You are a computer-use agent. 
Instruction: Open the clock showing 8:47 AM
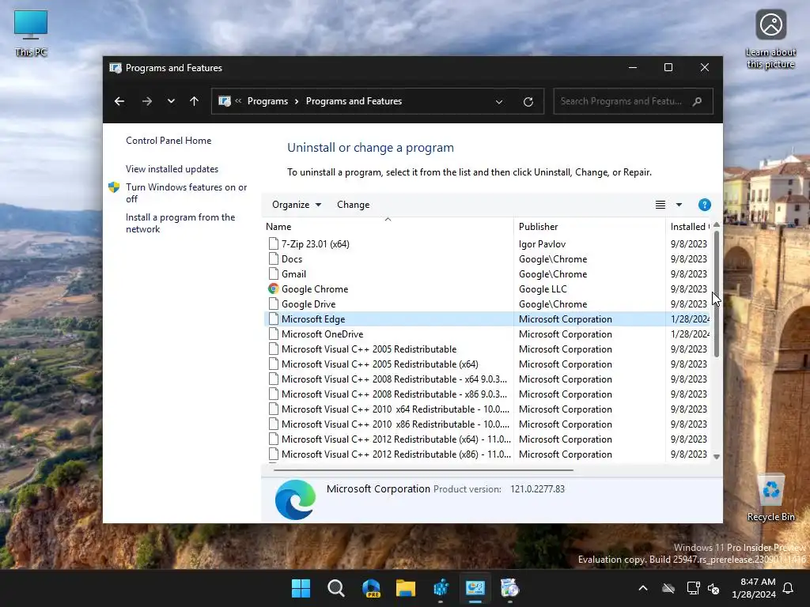click(754, 588)
